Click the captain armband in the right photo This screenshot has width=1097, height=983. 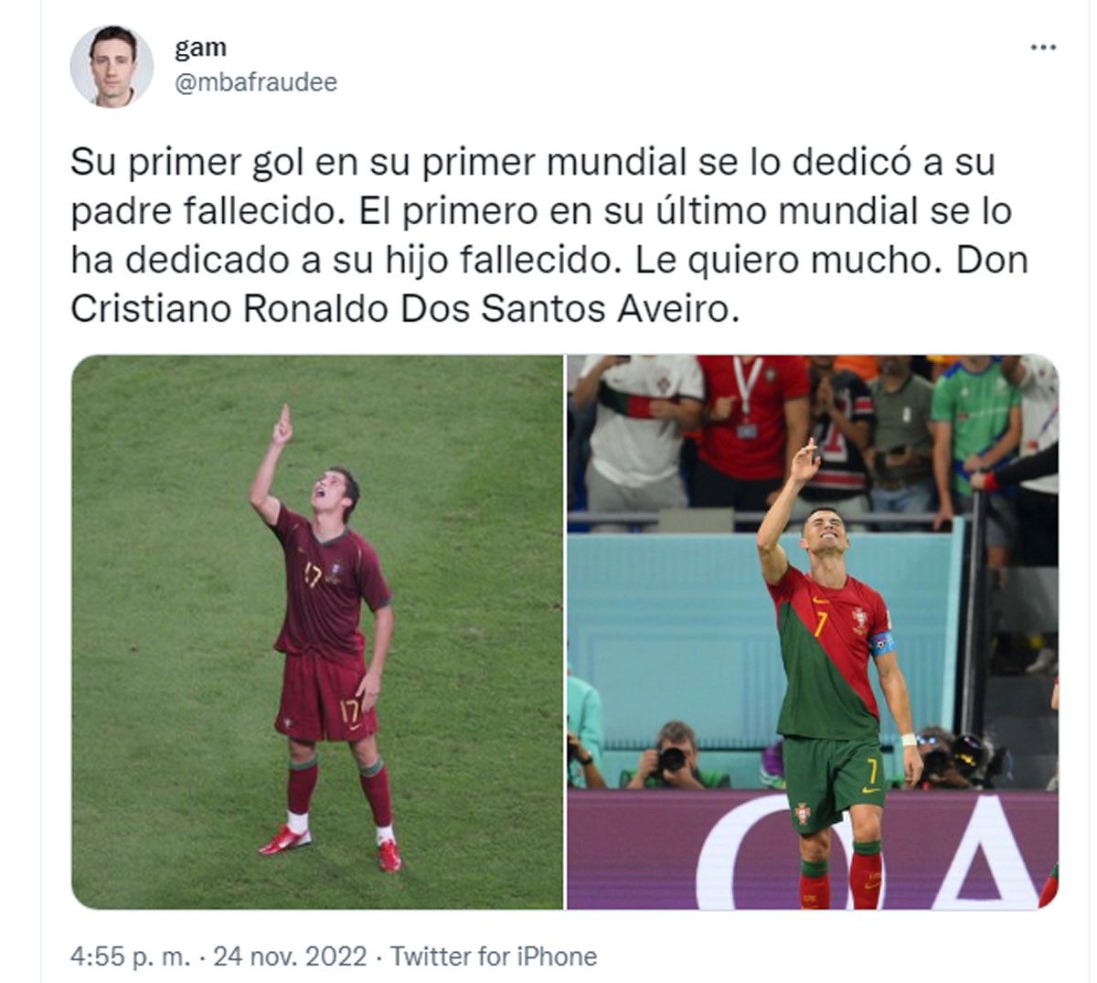pyautogui.click(x=882, y=642)
